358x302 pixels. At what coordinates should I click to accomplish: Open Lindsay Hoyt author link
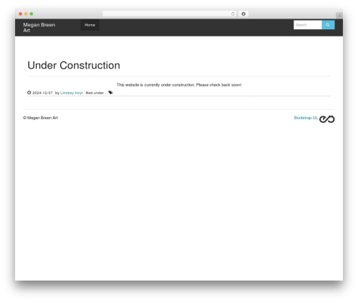tap(72, 93)
